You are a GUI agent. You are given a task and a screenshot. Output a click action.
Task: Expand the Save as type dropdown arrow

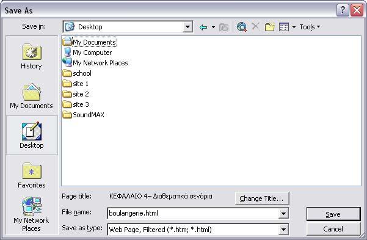[x=283, y=230]
